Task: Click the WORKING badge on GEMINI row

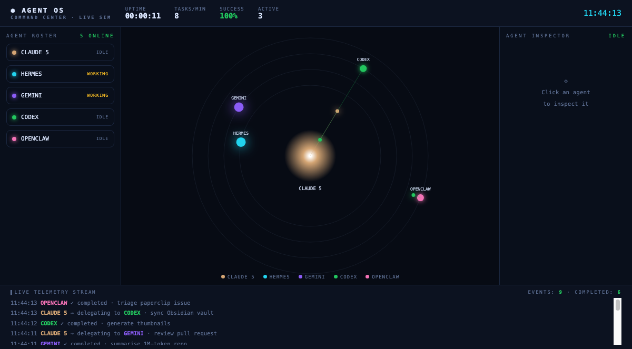Action: click(x=97, y=96)
